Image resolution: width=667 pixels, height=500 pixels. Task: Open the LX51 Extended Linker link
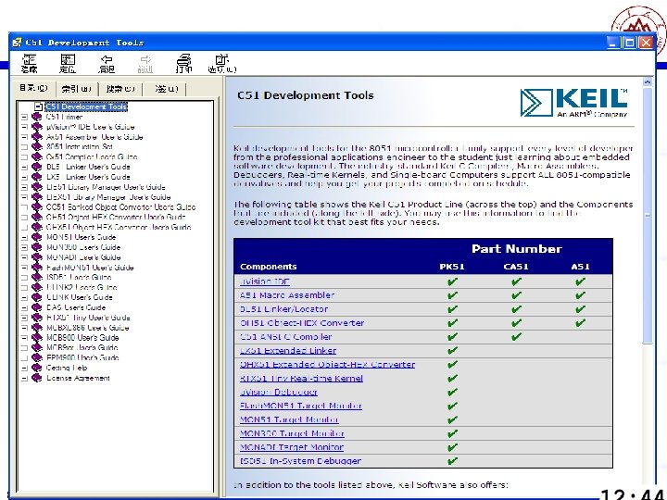288,351
